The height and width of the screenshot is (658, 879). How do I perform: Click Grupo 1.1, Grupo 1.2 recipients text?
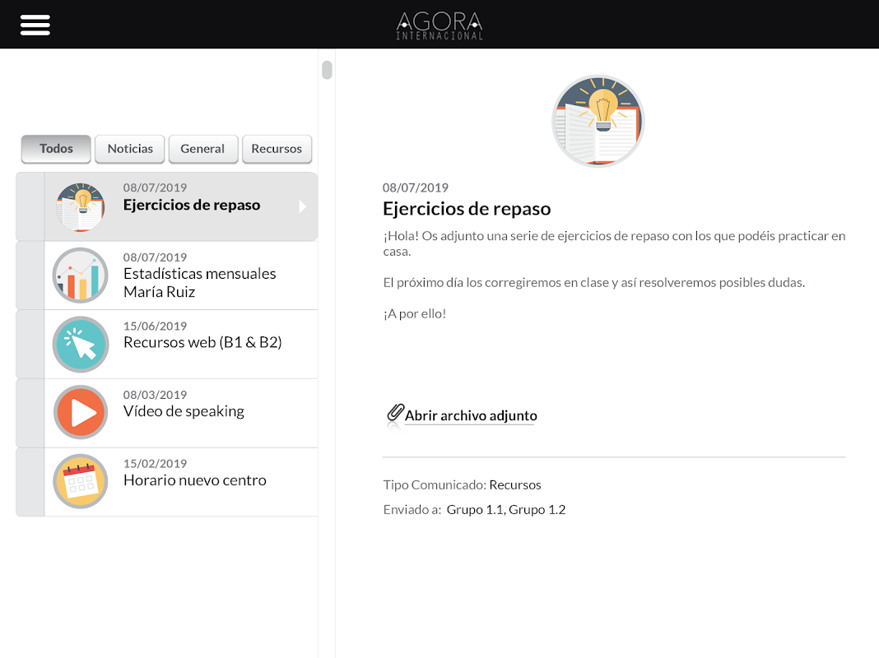[x=506, y=510]
